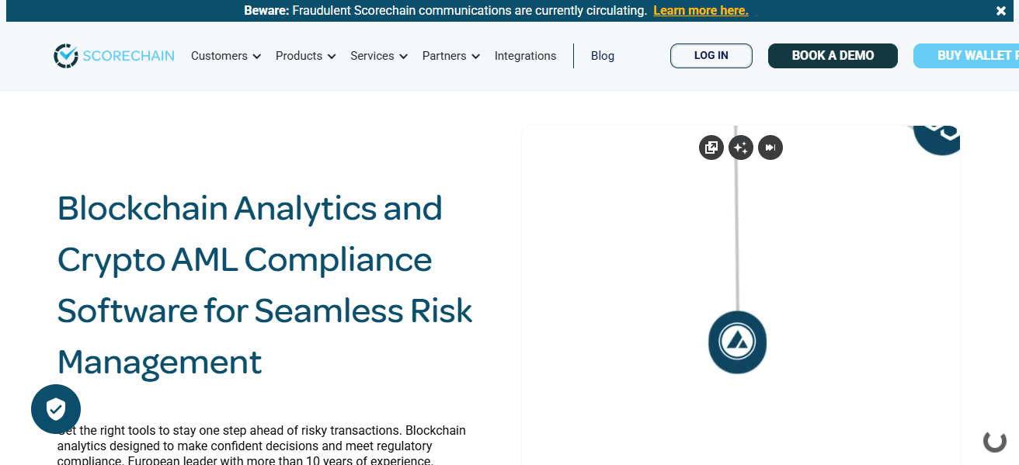Select Integrations in the navigation bar

coord(525,56)
